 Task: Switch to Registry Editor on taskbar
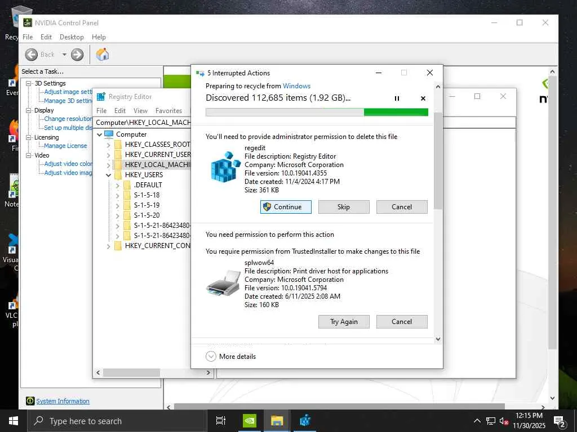(305, 421)
